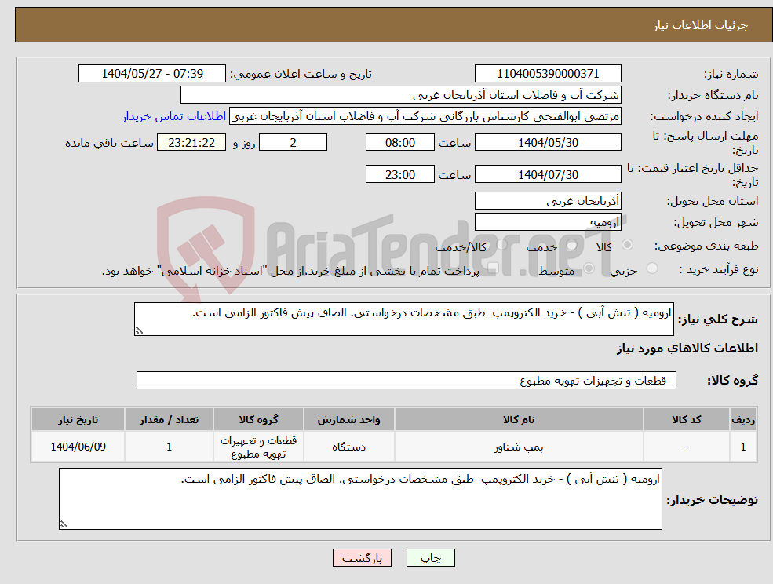Click the price validity date 1404/07/30

pyautogui.click(x=548, y=174)
